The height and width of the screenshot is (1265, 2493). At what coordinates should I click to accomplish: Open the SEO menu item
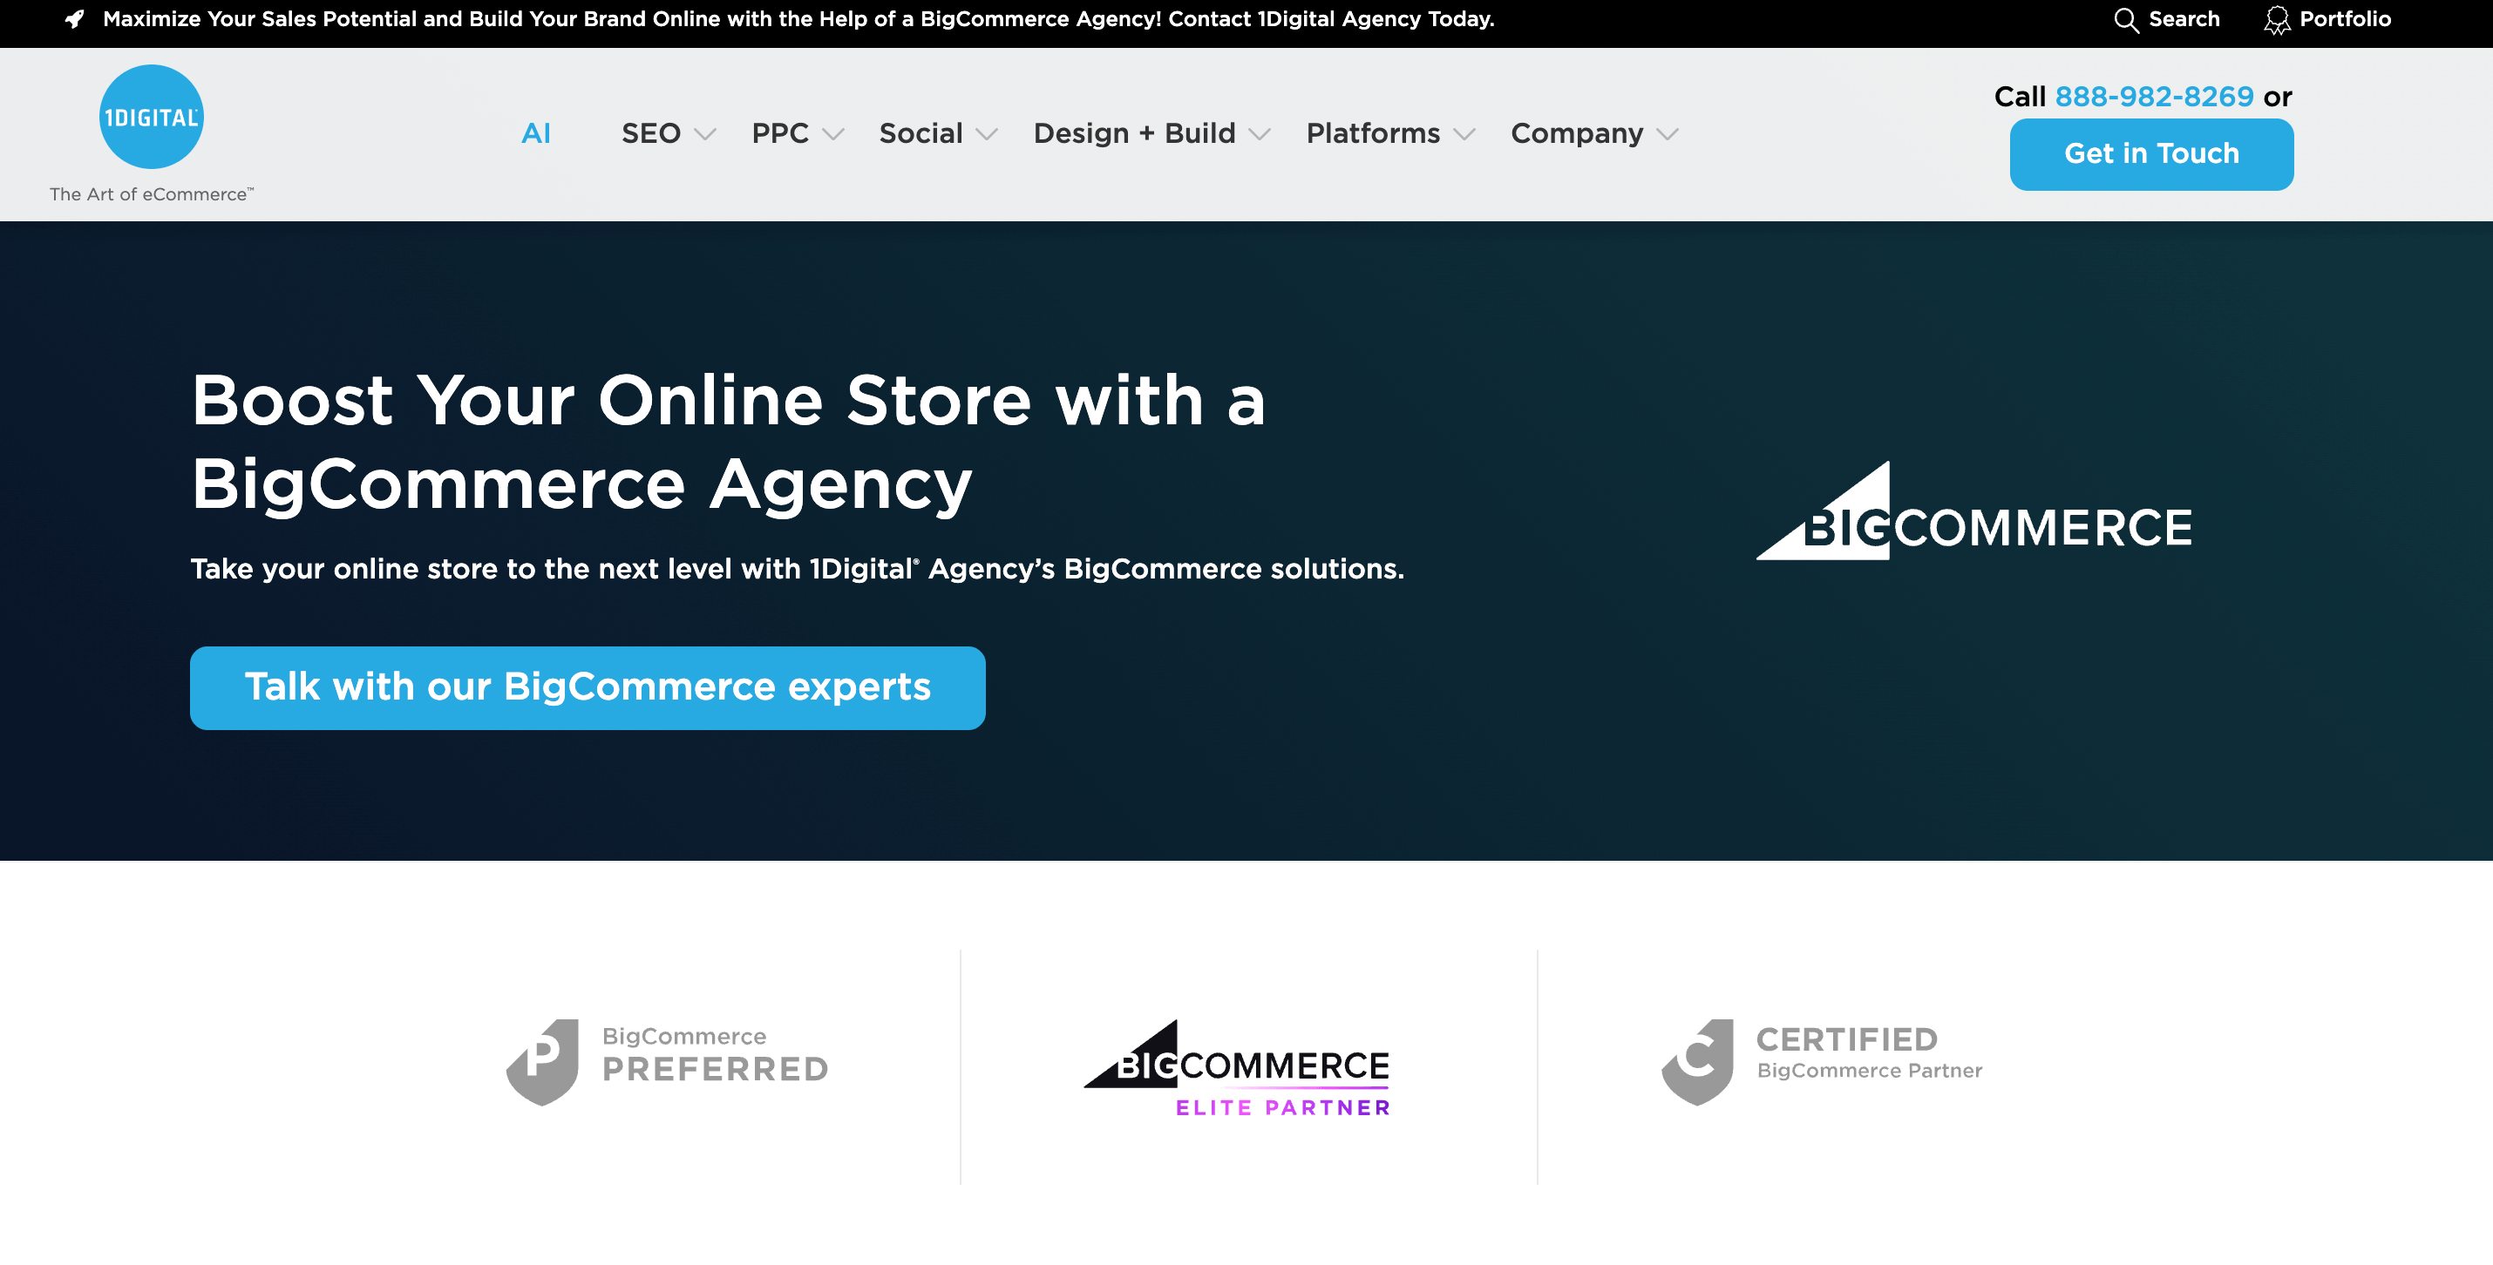(650, 133)
